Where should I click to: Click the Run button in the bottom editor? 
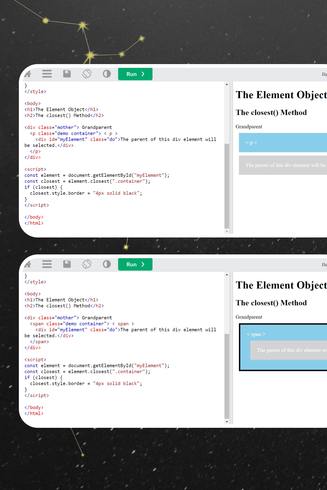click(x=135, y=264)
